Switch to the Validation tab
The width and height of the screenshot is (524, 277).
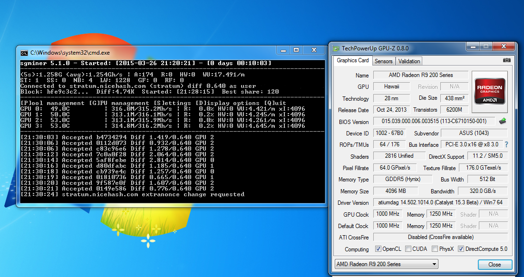tap(409, 61)
